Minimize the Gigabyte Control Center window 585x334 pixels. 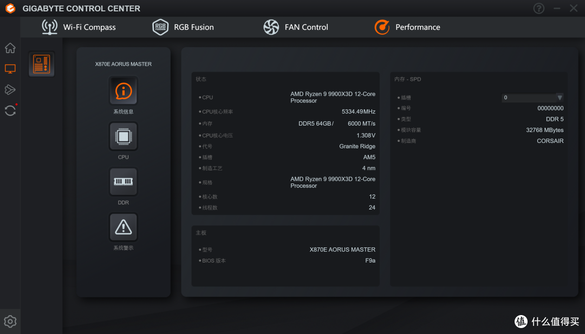click(557, 8)
